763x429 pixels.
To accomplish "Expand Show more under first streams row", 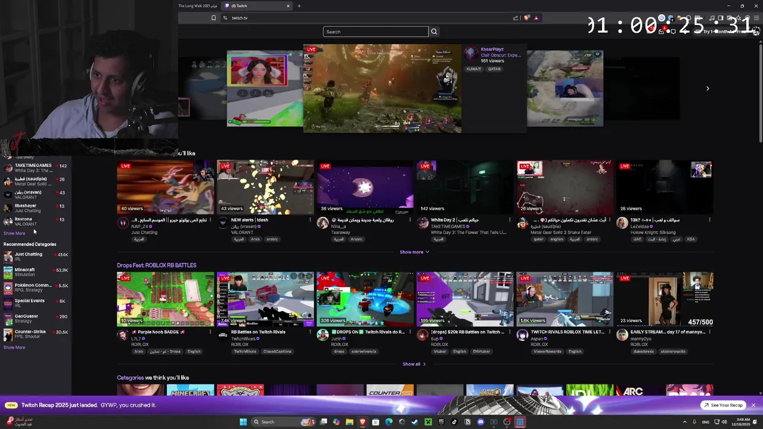I will coord(414,252).
